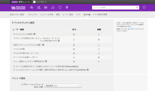Viewport: 155px width, 91px height.
Task: Open the アプリ使用の管理 tab
Action: coord(100,14)
